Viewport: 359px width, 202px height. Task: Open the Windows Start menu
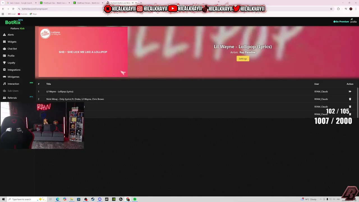pyautogui.click(x=3, y=199)
